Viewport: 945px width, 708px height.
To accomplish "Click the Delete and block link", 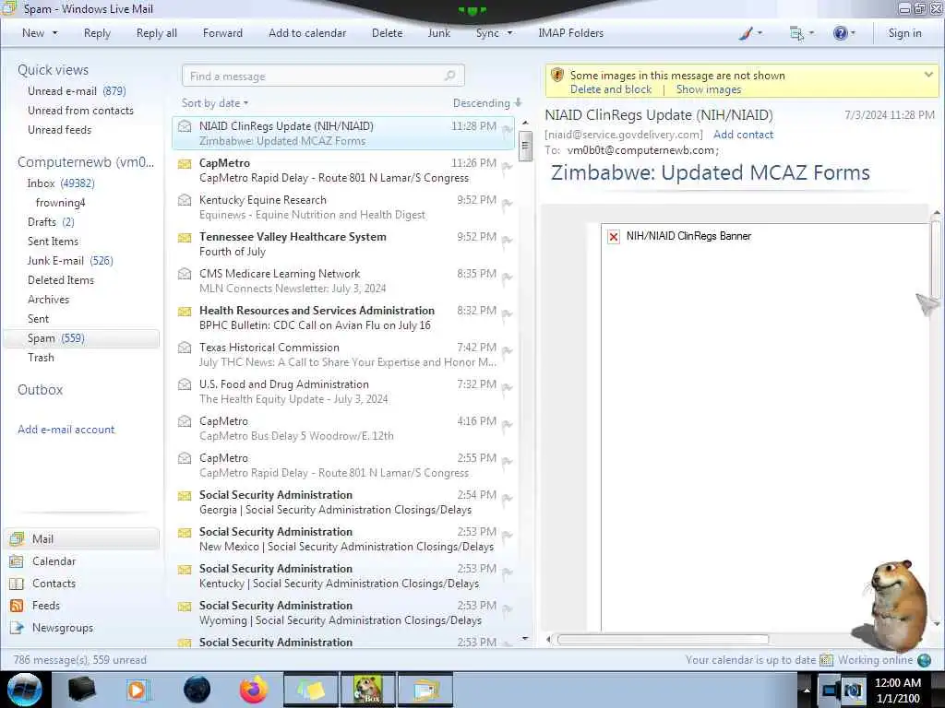I will coord(611,89).
